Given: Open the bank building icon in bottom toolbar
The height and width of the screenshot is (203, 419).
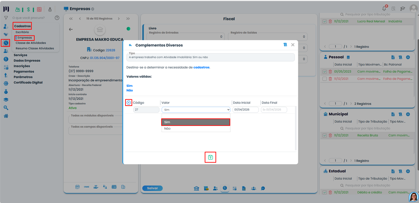Looking at the screenshot, I should pos(197,188).
